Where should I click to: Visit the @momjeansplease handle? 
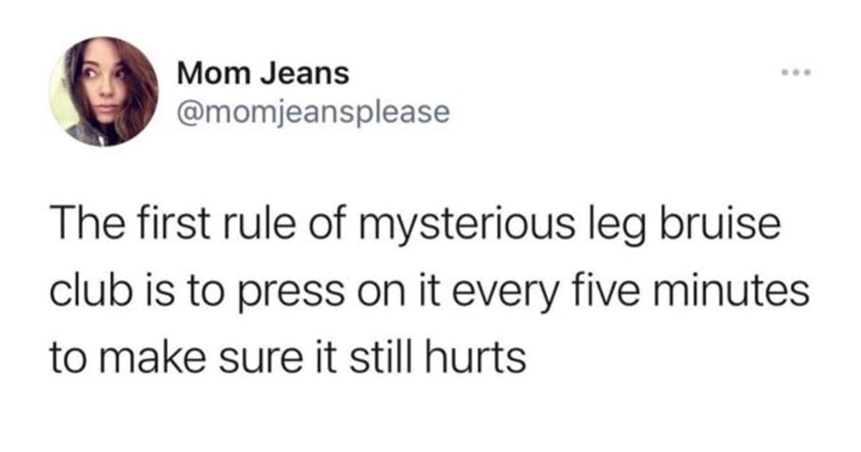click(x=313, y=111)
